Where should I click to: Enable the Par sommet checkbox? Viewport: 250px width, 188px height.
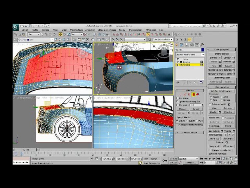pos(177,98)
